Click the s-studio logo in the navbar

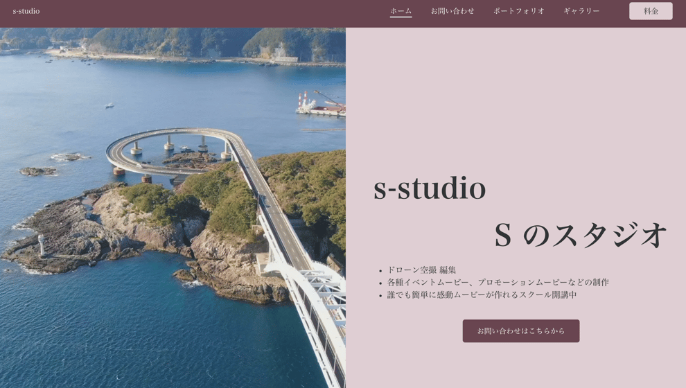(26, 11)
